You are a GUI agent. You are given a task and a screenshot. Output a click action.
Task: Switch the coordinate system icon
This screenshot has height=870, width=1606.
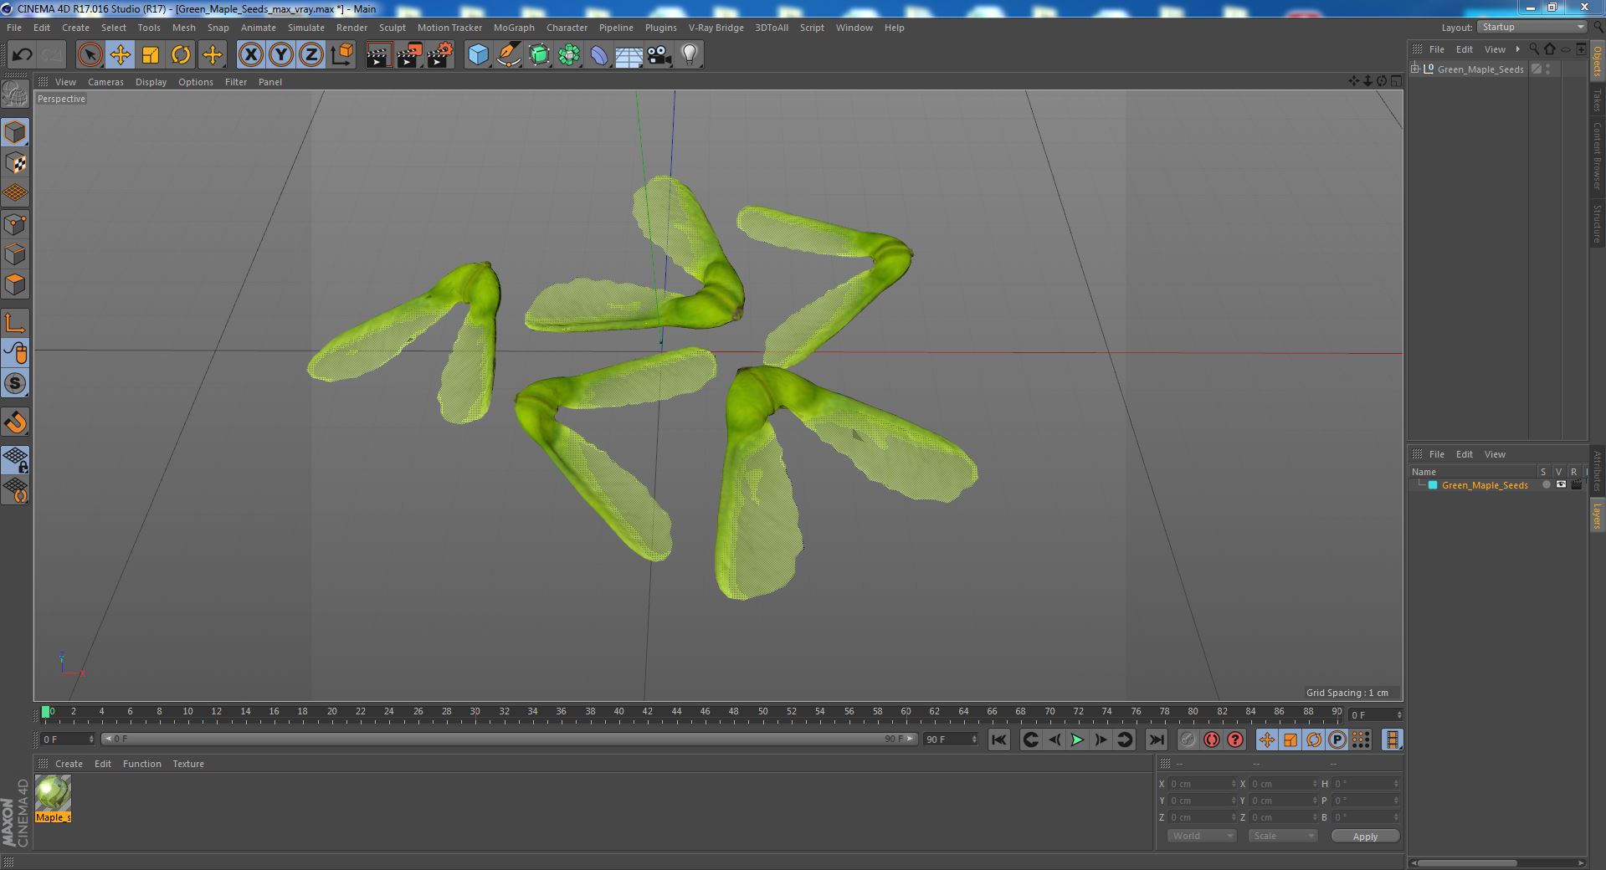tap(341, 55)
